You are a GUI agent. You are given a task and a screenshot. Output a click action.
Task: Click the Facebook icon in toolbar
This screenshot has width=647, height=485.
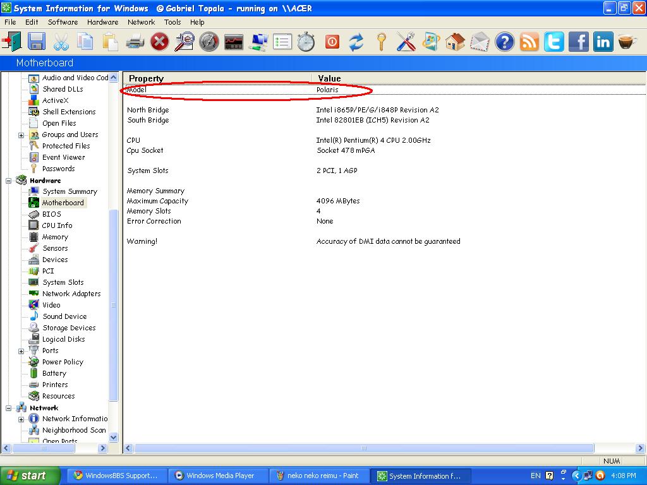pos(579,41)
